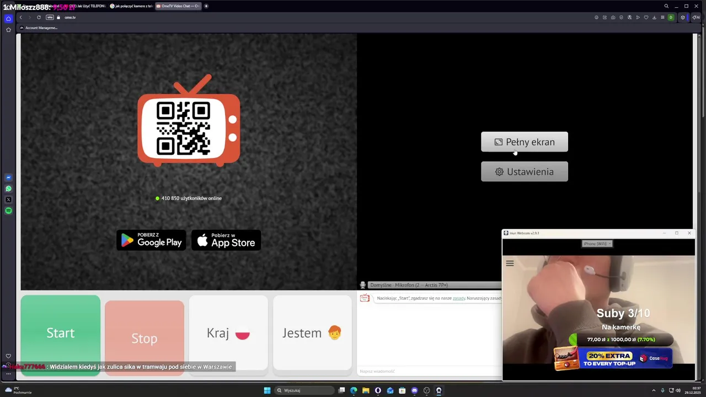Switch to the 'jak połączyć kamerę' Google tab

pos(131,6)
